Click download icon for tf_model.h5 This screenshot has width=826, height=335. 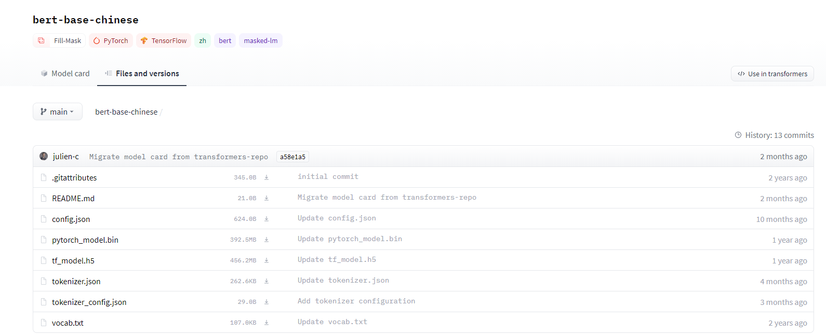pyautogui.click(x=267, y=260)
